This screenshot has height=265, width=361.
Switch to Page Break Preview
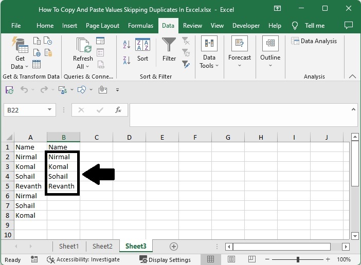251,259
